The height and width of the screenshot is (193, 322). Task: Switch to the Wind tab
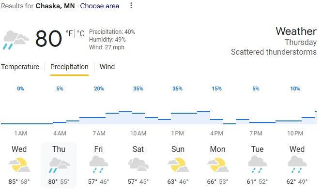(x=107, y=67)
